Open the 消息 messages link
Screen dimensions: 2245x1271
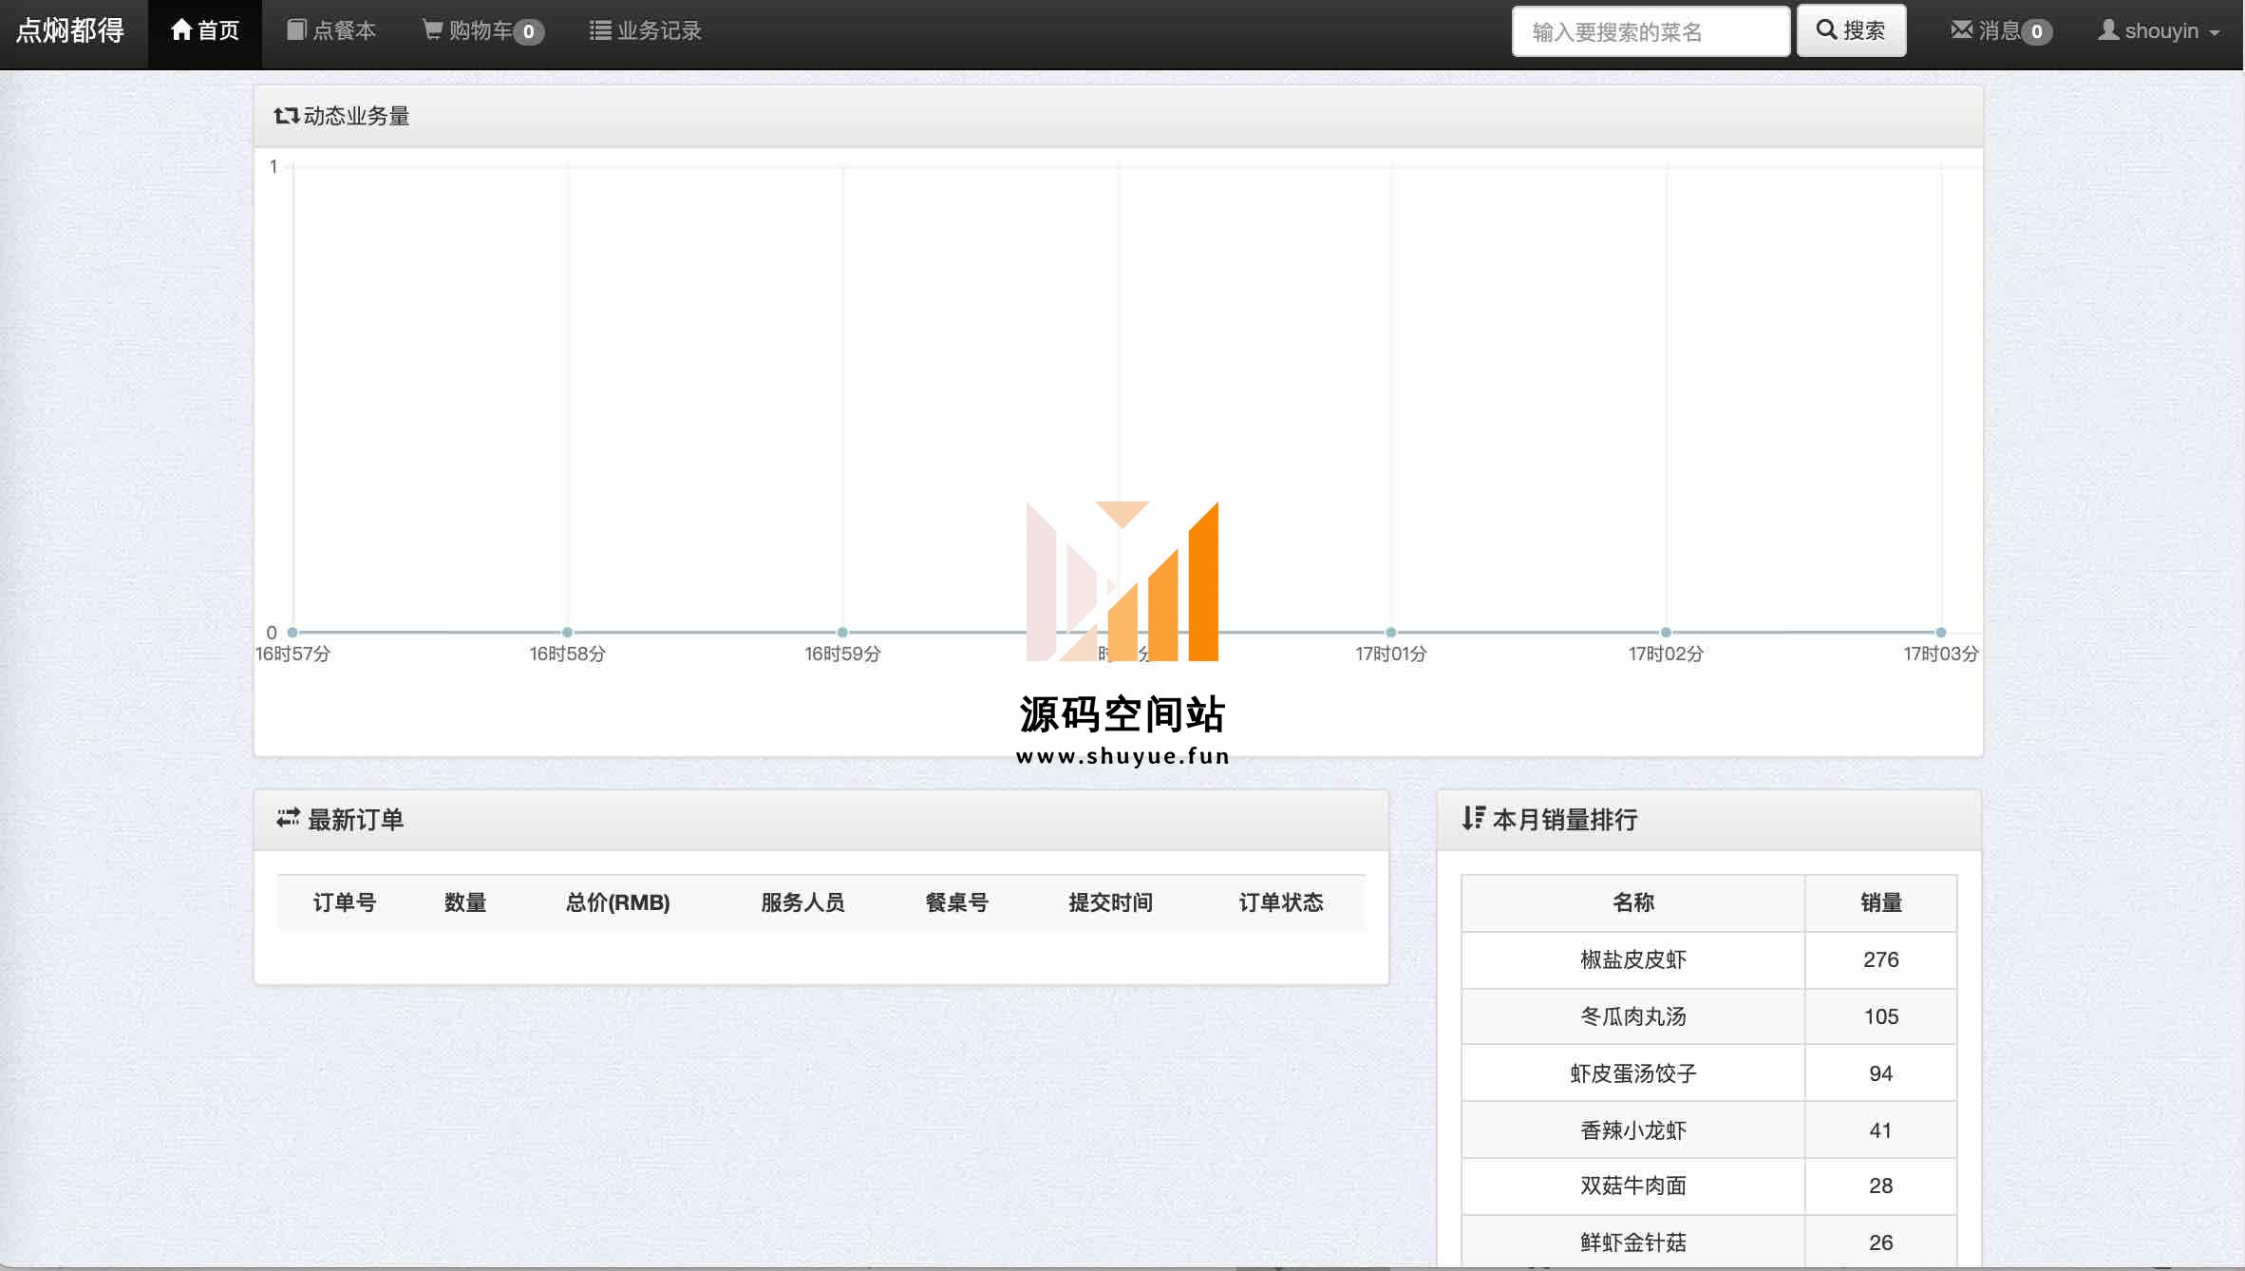2001,31
